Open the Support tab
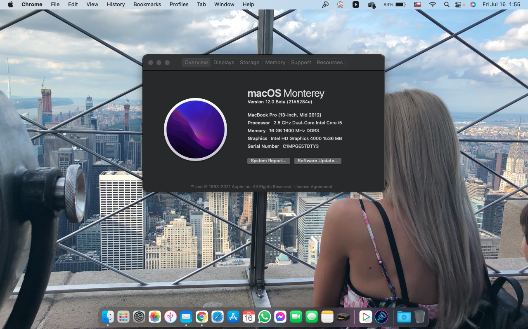Screen dimensions: 528x329 [301, 63]
